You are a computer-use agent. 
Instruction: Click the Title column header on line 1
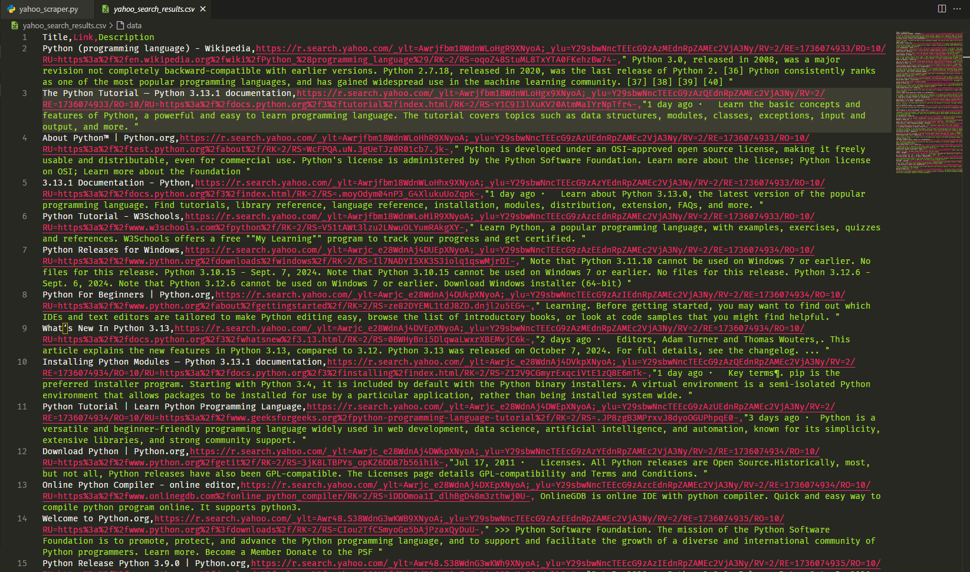click(x=55, y=38)
